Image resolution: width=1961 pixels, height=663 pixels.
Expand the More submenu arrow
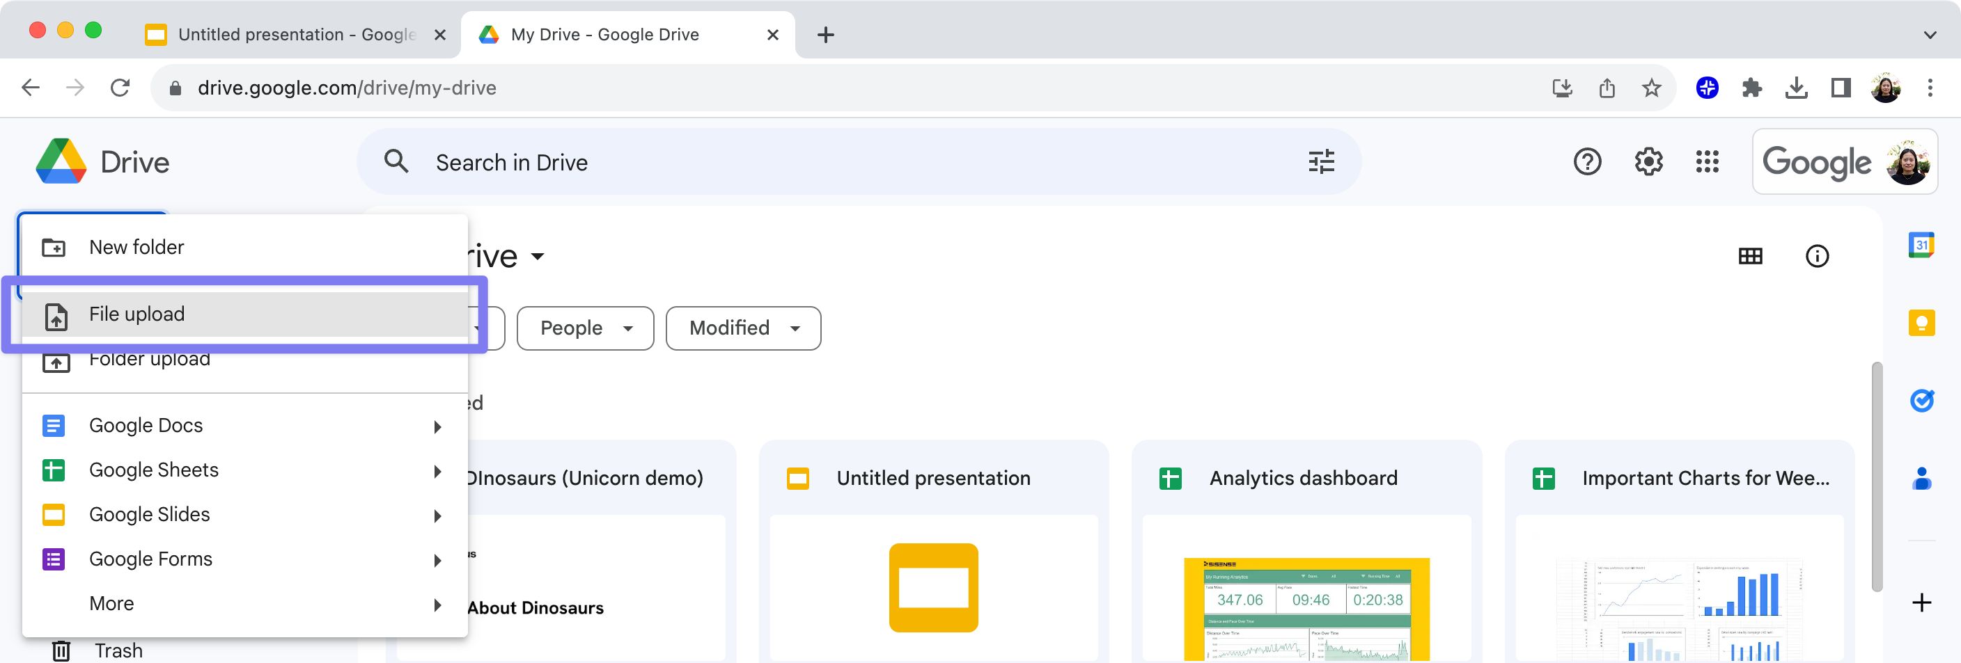(437, 605)
